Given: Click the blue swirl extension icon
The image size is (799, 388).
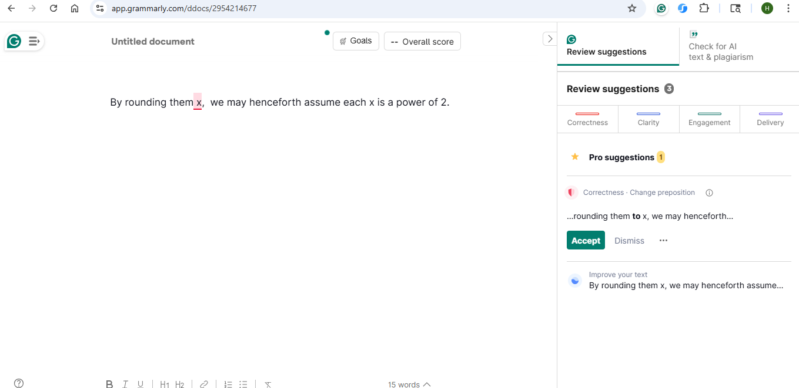Looking at the screenshot, I should tap(683, 8).
